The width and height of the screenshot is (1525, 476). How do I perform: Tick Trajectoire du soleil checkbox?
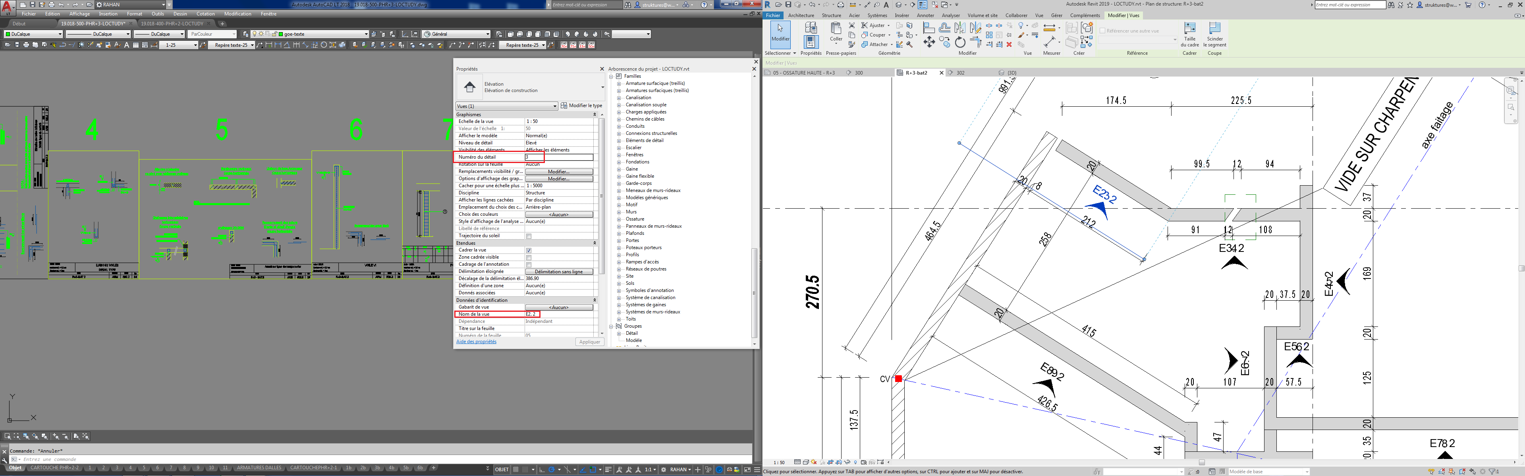[x=529, y=236]
